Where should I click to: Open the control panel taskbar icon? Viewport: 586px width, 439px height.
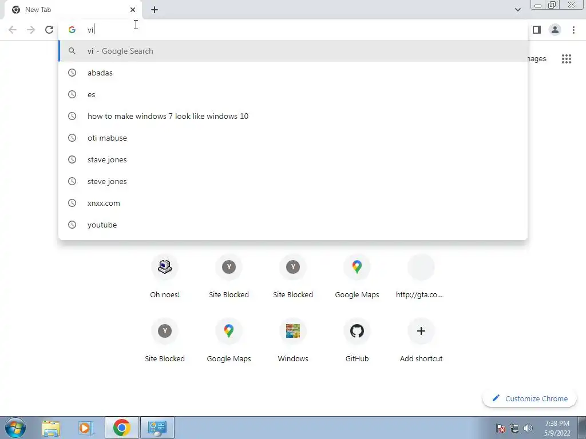tap(157, 428)
